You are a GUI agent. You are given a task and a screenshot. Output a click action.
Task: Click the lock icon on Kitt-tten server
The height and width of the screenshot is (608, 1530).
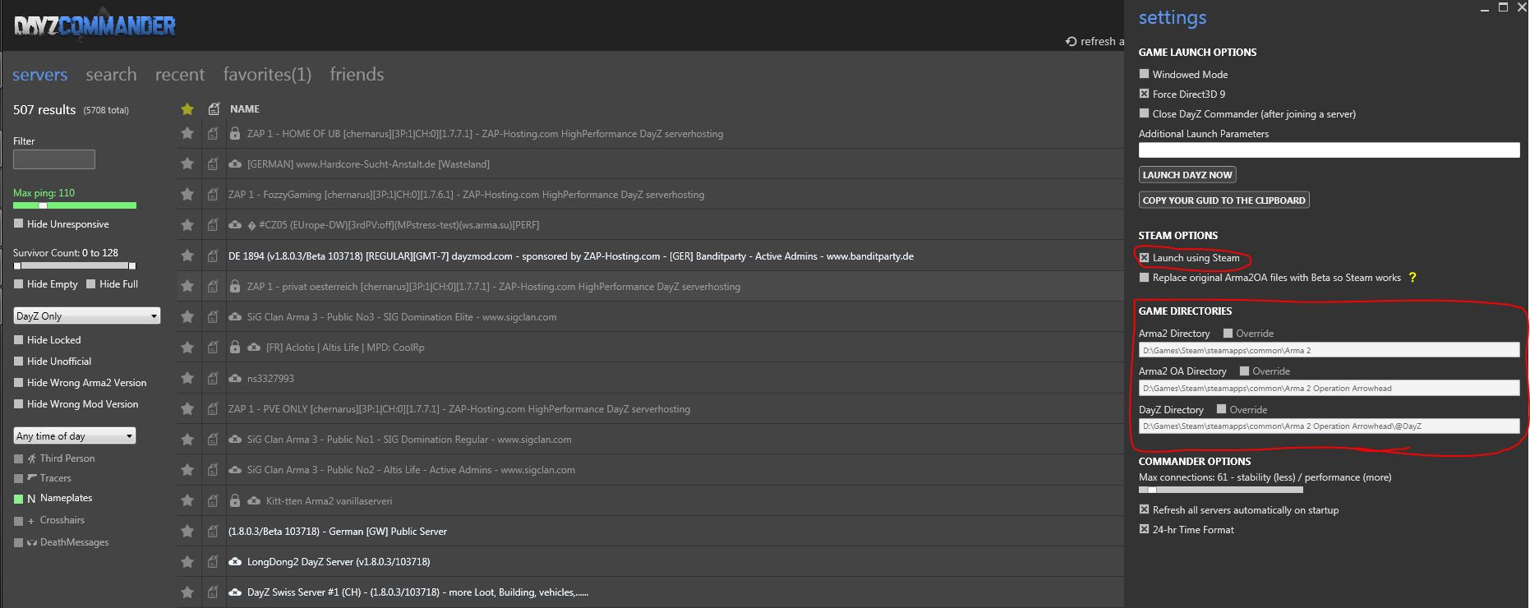[235, 500]
